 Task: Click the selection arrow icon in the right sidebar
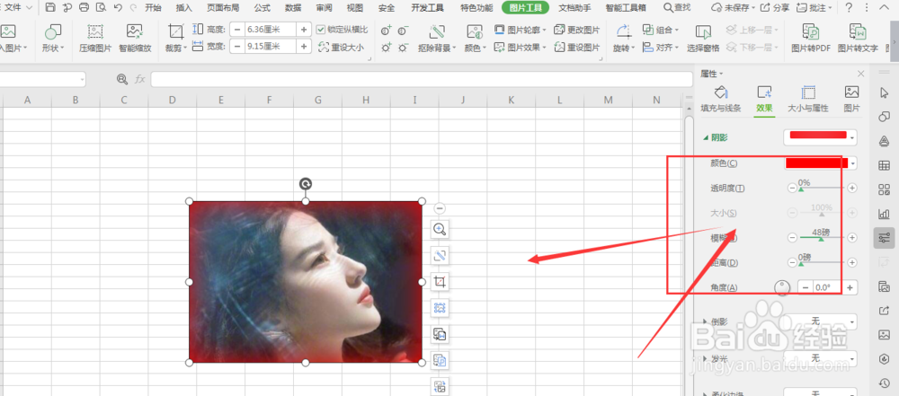coord(884,92)
